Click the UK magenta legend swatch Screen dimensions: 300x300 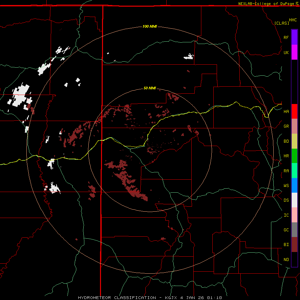coord(294,52)
